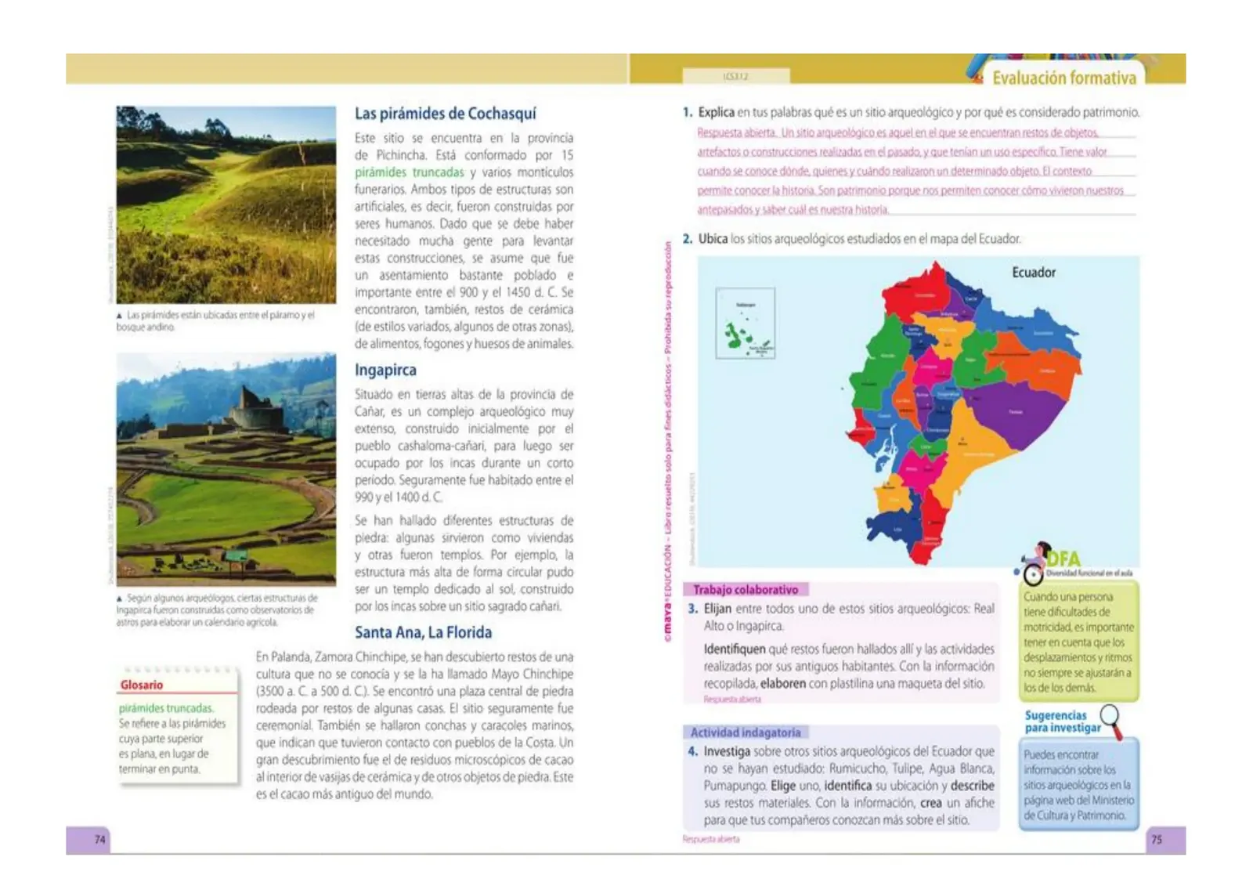Click question 1 starting with "Explica"

[x=912, y=112]
